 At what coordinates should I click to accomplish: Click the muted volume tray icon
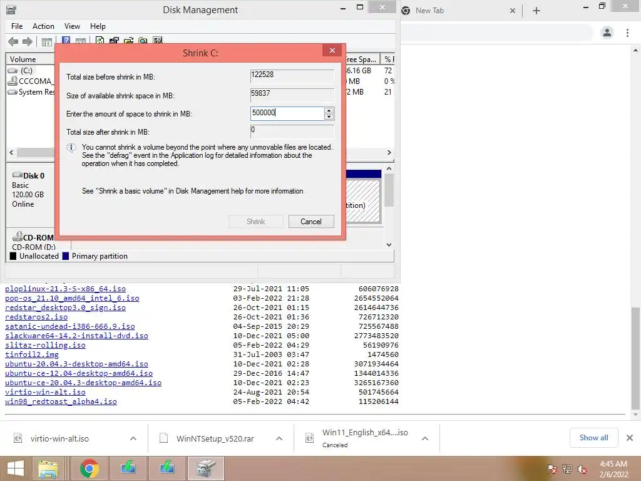pos(582,468)
